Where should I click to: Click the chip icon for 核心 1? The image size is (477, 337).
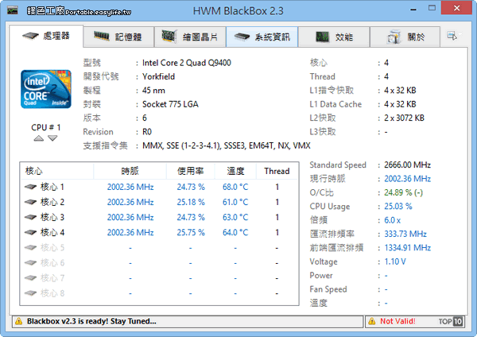tap(30, 187)
